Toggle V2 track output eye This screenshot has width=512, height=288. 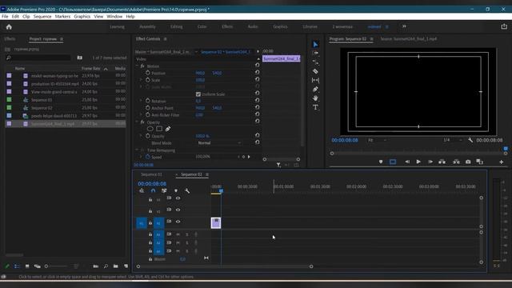point(178,210)
